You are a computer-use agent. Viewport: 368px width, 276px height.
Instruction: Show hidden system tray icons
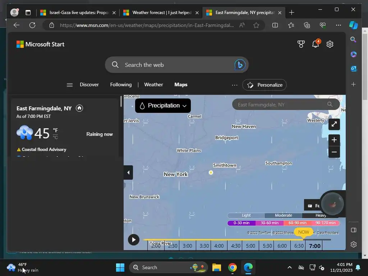click(x=290, y=267)
